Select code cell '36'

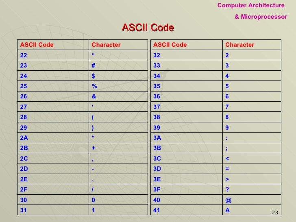pos(187,96)
